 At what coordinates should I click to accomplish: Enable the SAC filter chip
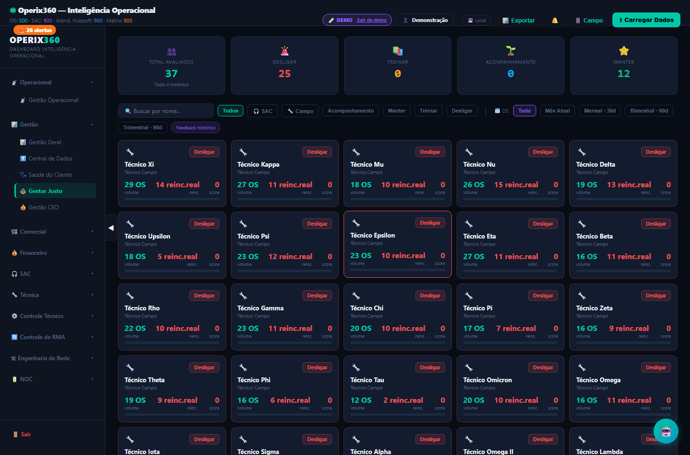click(x=263, y=111)
